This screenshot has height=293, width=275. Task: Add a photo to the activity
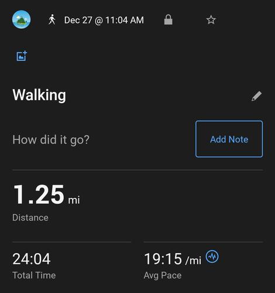coord(22,56)
